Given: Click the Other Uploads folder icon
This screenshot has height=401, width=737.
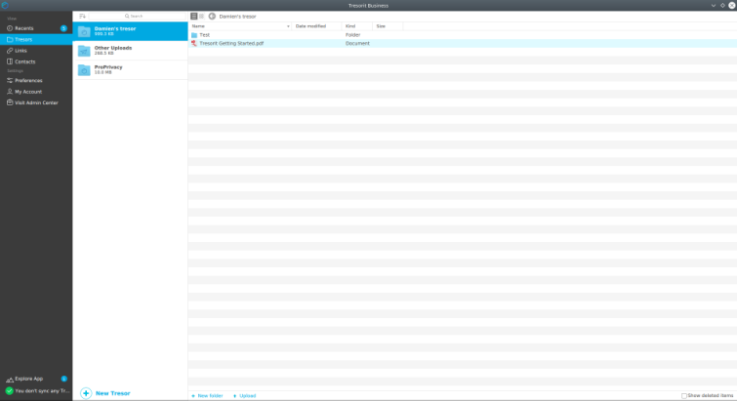Looking at the screenshot, I should point(84,51).
